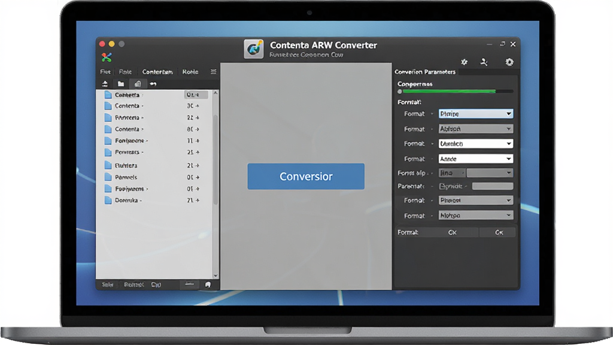Click the eject-style upload toolbar icon
The image size is (613, 345).
point(105,84)
